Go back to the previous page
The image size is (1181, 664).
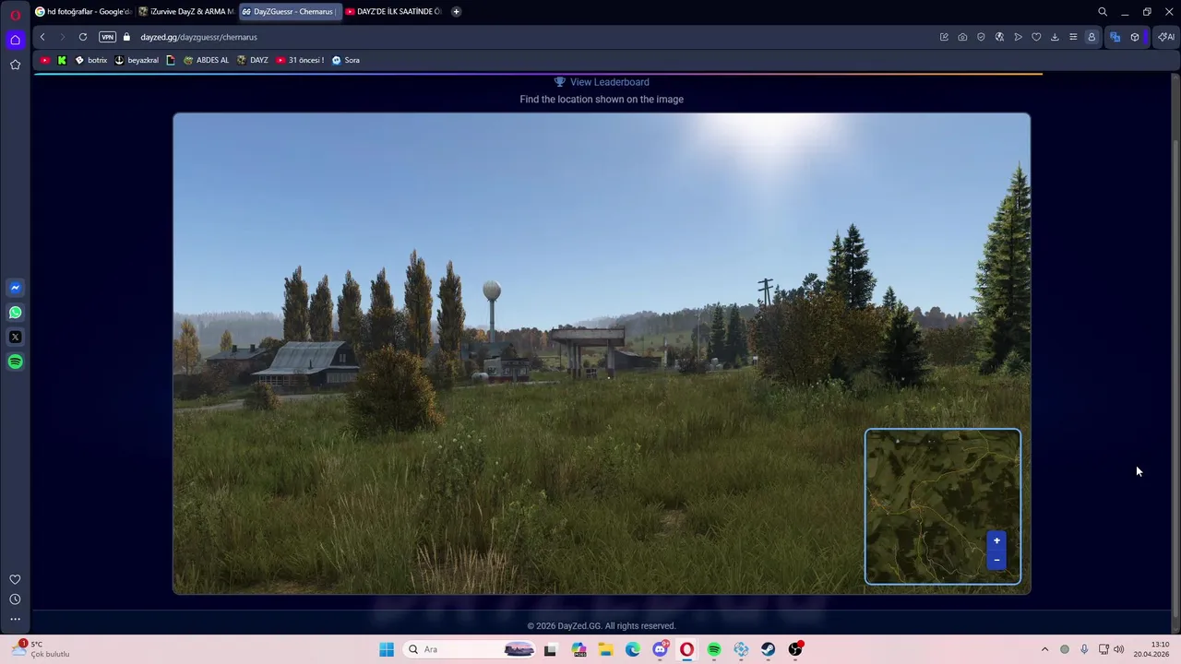coord(42,37)
